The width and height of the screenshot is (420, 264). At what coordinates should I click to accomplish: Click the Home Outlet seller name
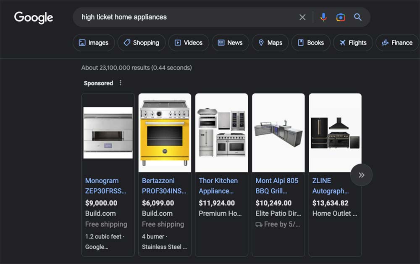click(x=335, y=214)
